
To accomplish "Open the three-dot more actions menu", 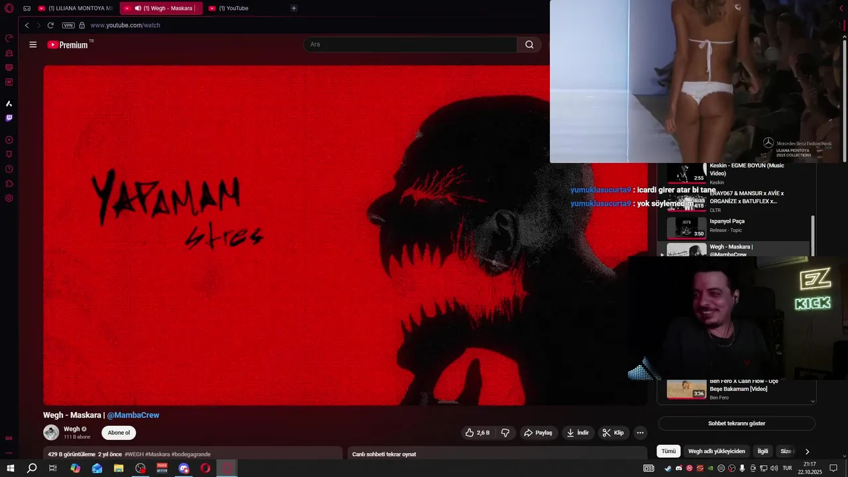I will (x=640, y=433).
